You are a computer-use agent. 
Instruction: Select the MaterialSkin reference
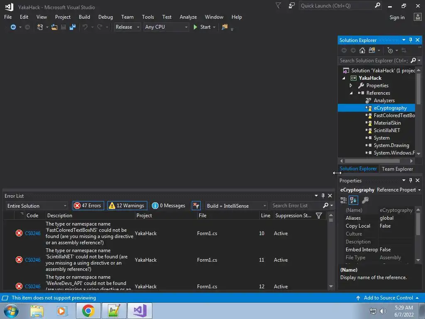387,123
